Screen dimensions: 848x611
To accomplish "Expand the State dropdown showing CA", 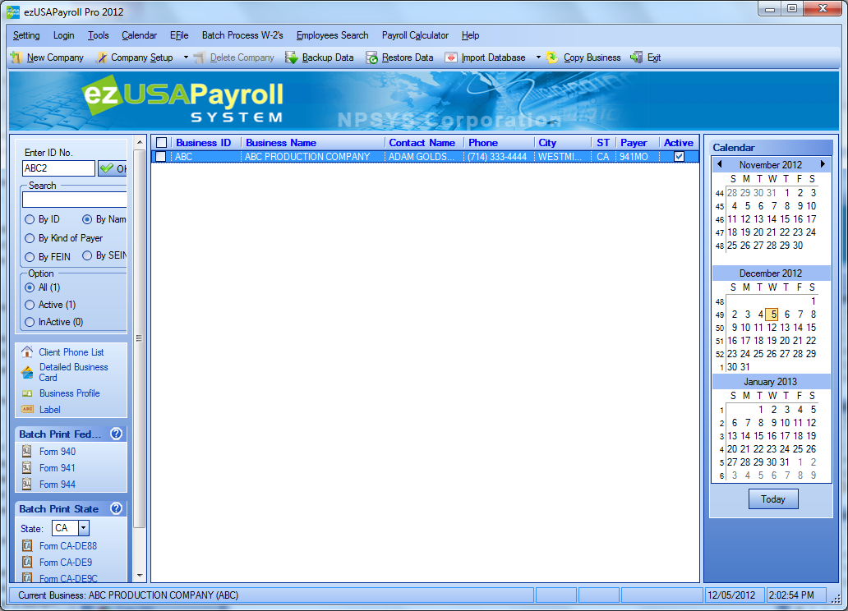I will pyautogui.click(x=83, y=529).
